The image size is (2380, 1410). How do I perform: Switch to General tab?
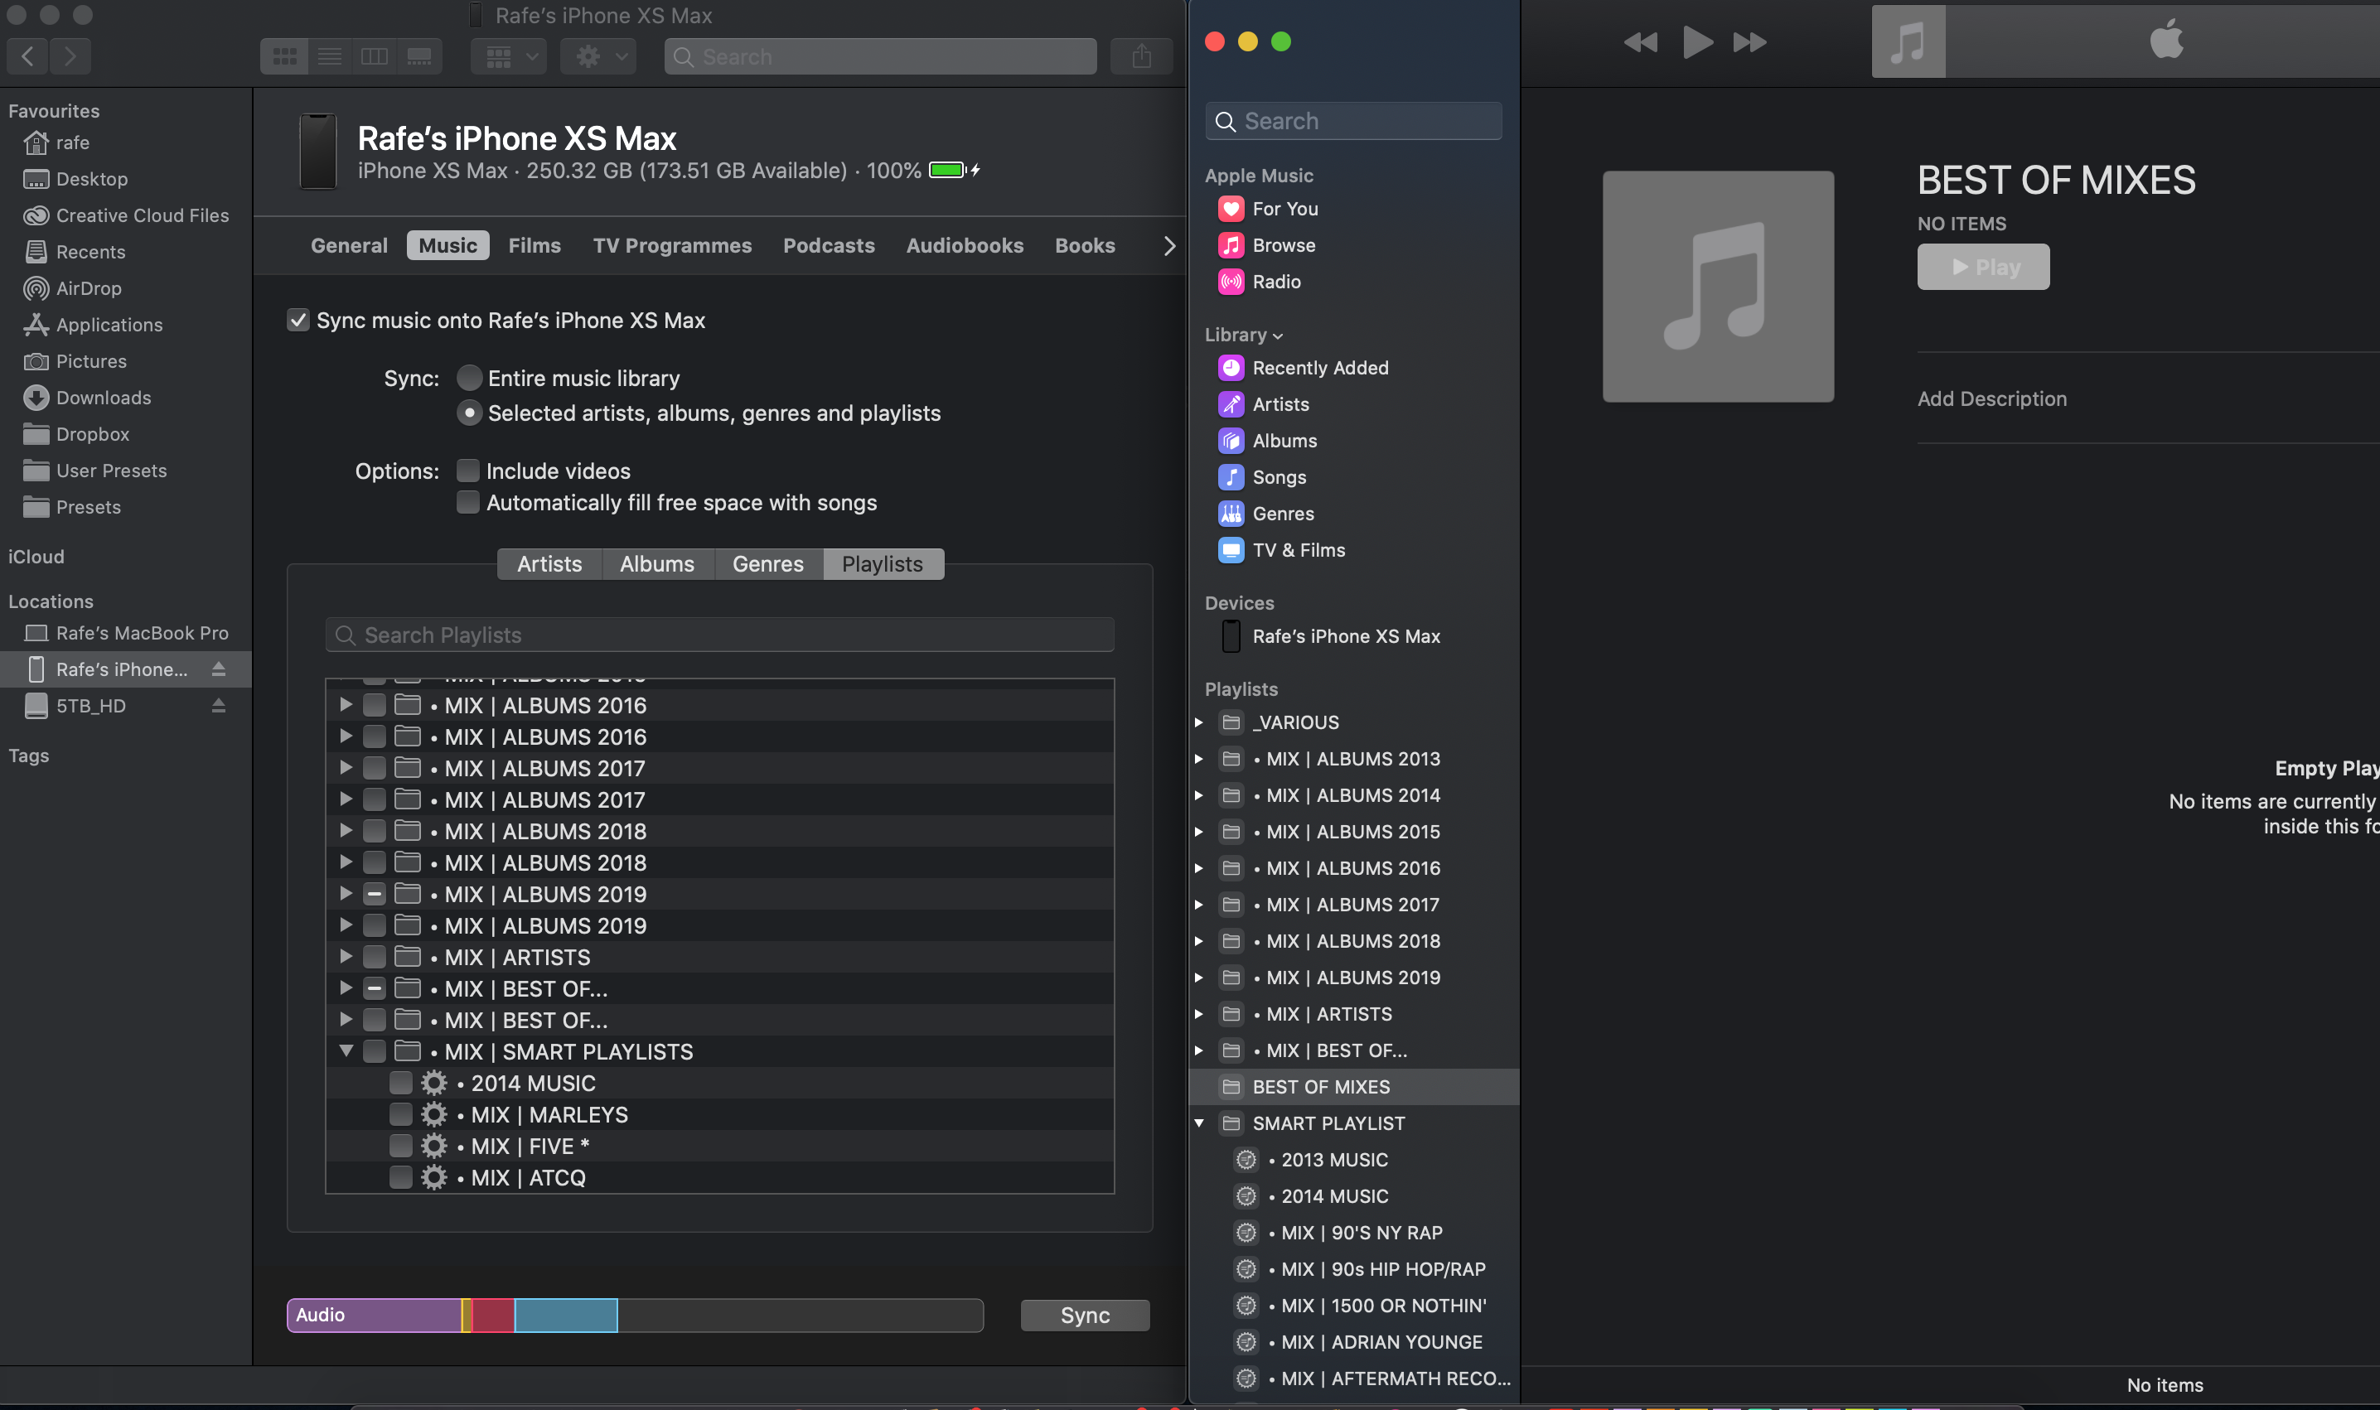pos(349,246)
